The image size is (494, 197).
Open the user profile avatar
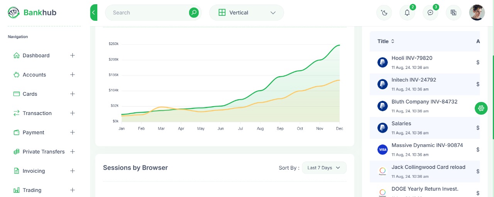click(x=477, y=13)
